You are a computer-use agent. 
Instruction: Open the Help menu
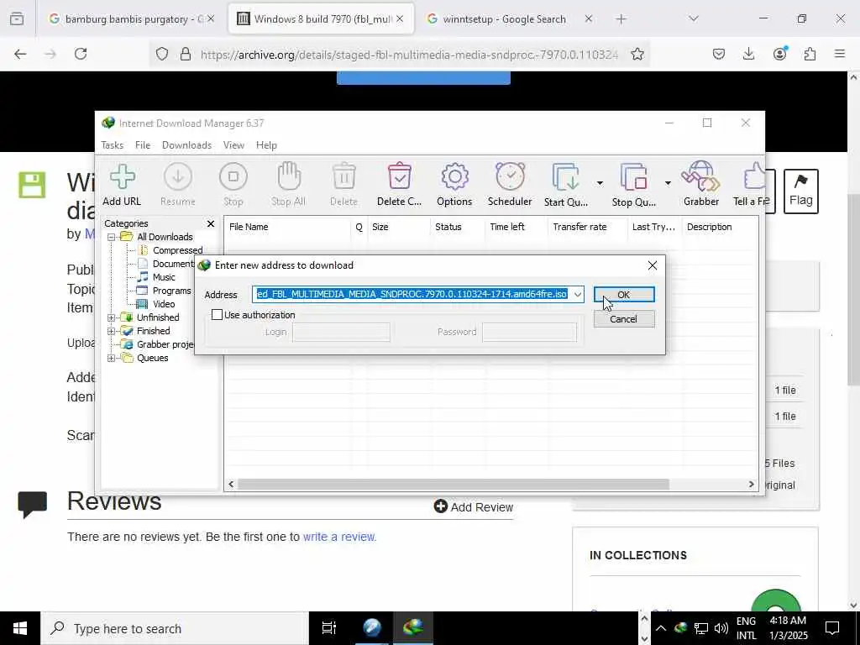tap(266, 145)
